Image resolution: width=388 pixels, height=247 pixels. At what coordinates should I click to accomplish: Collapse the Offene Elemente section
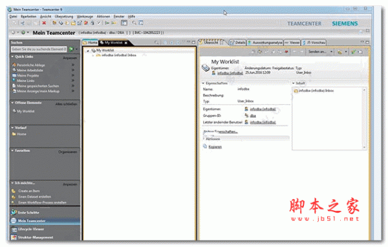pos(12,103)
